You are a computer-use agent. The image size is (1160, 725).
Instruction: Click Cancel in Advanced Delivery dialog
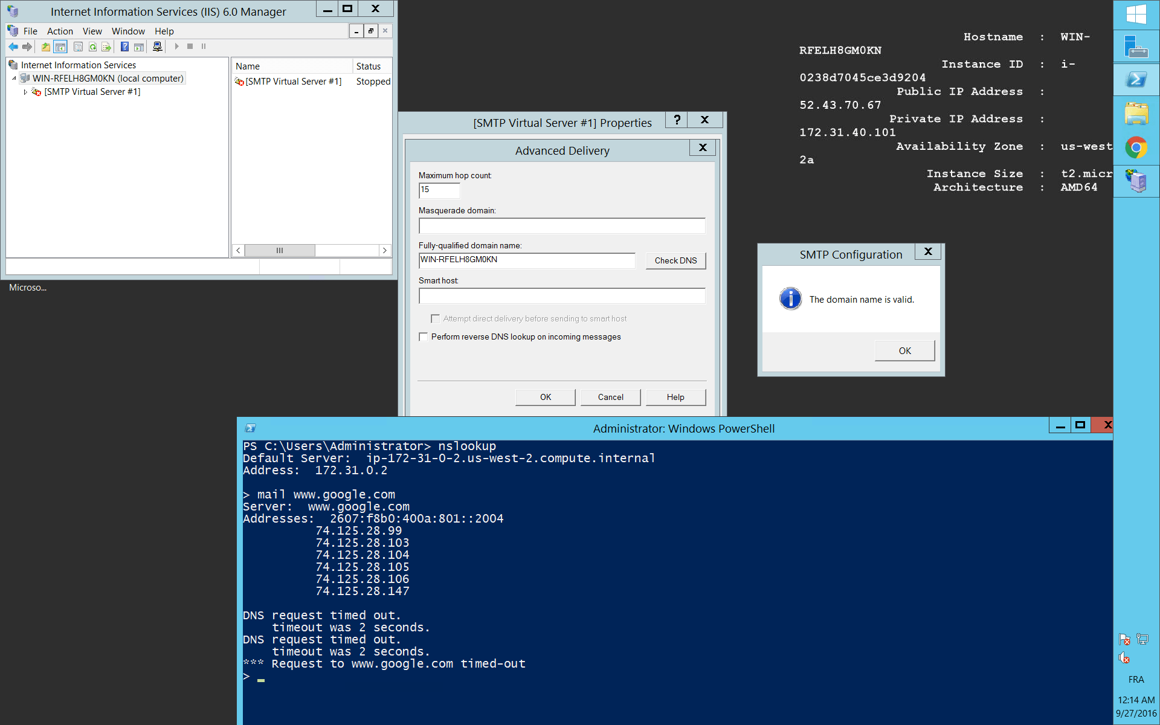pyautogui.click(x=610, y=397)
